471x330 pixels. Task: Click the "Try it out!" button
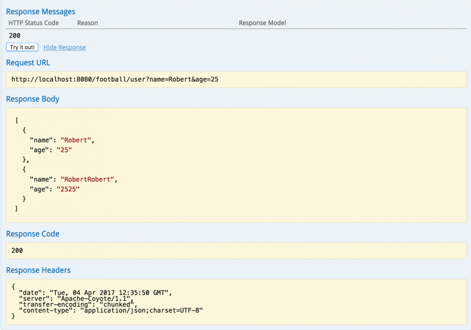pos(22,48)
